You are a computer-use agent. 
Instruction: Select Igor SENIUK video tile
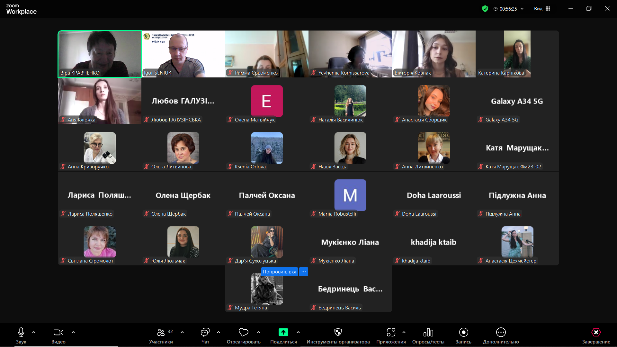(x=183, y=54)
